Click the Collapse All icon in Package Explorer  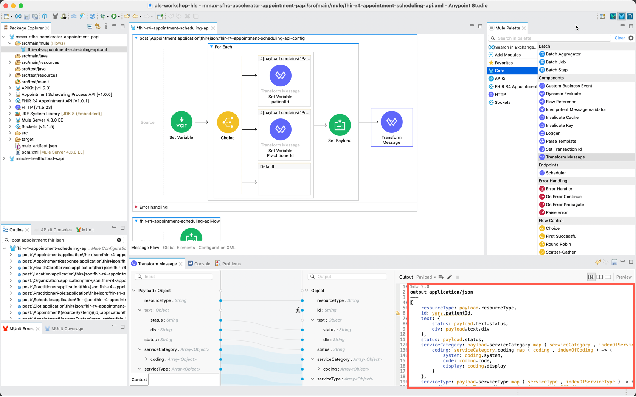click(x=90, y=26)
